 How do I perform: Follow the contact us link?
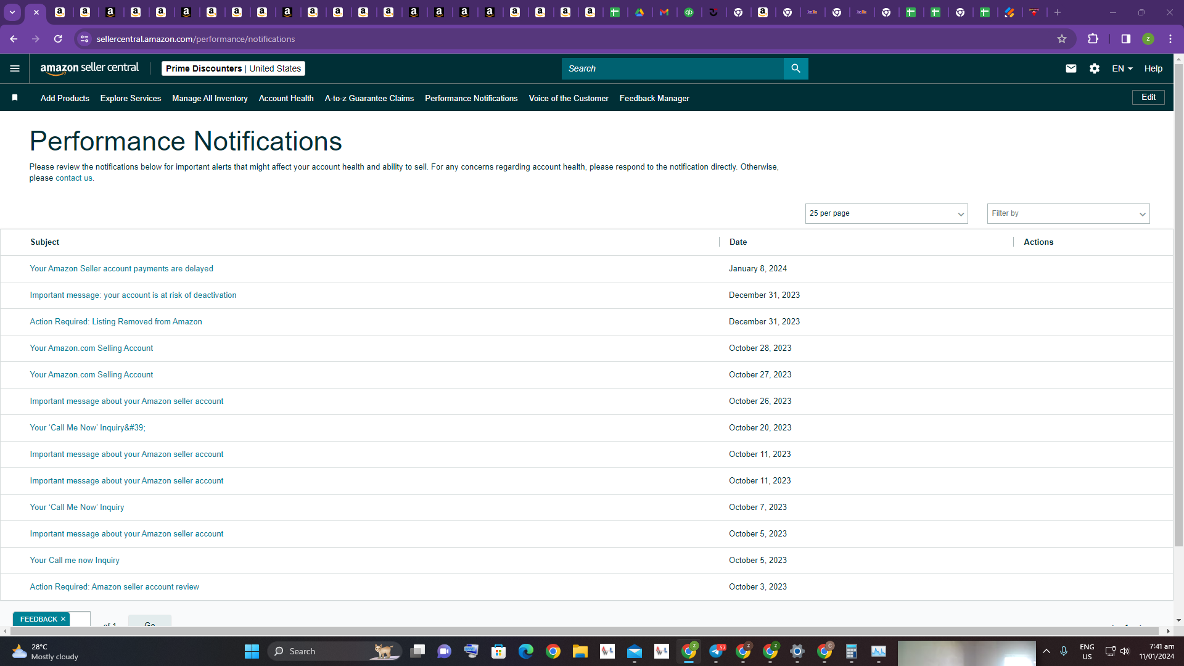tap(74, 178)
